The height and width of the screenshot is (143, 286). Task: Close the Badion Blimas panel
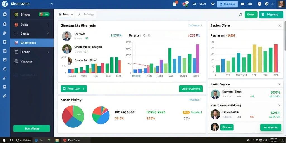point(279,25)
